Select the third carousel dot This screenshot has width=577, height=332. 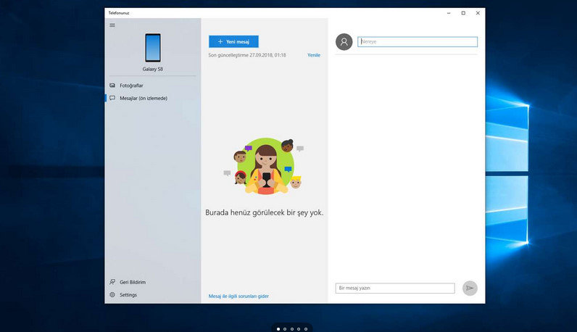292,329
